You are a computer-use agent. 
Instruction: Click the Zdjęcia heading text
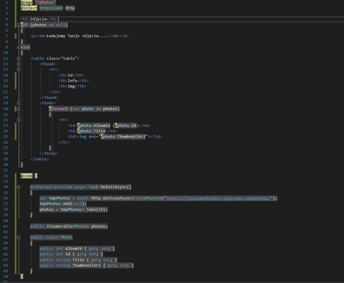tap(38, 19)
